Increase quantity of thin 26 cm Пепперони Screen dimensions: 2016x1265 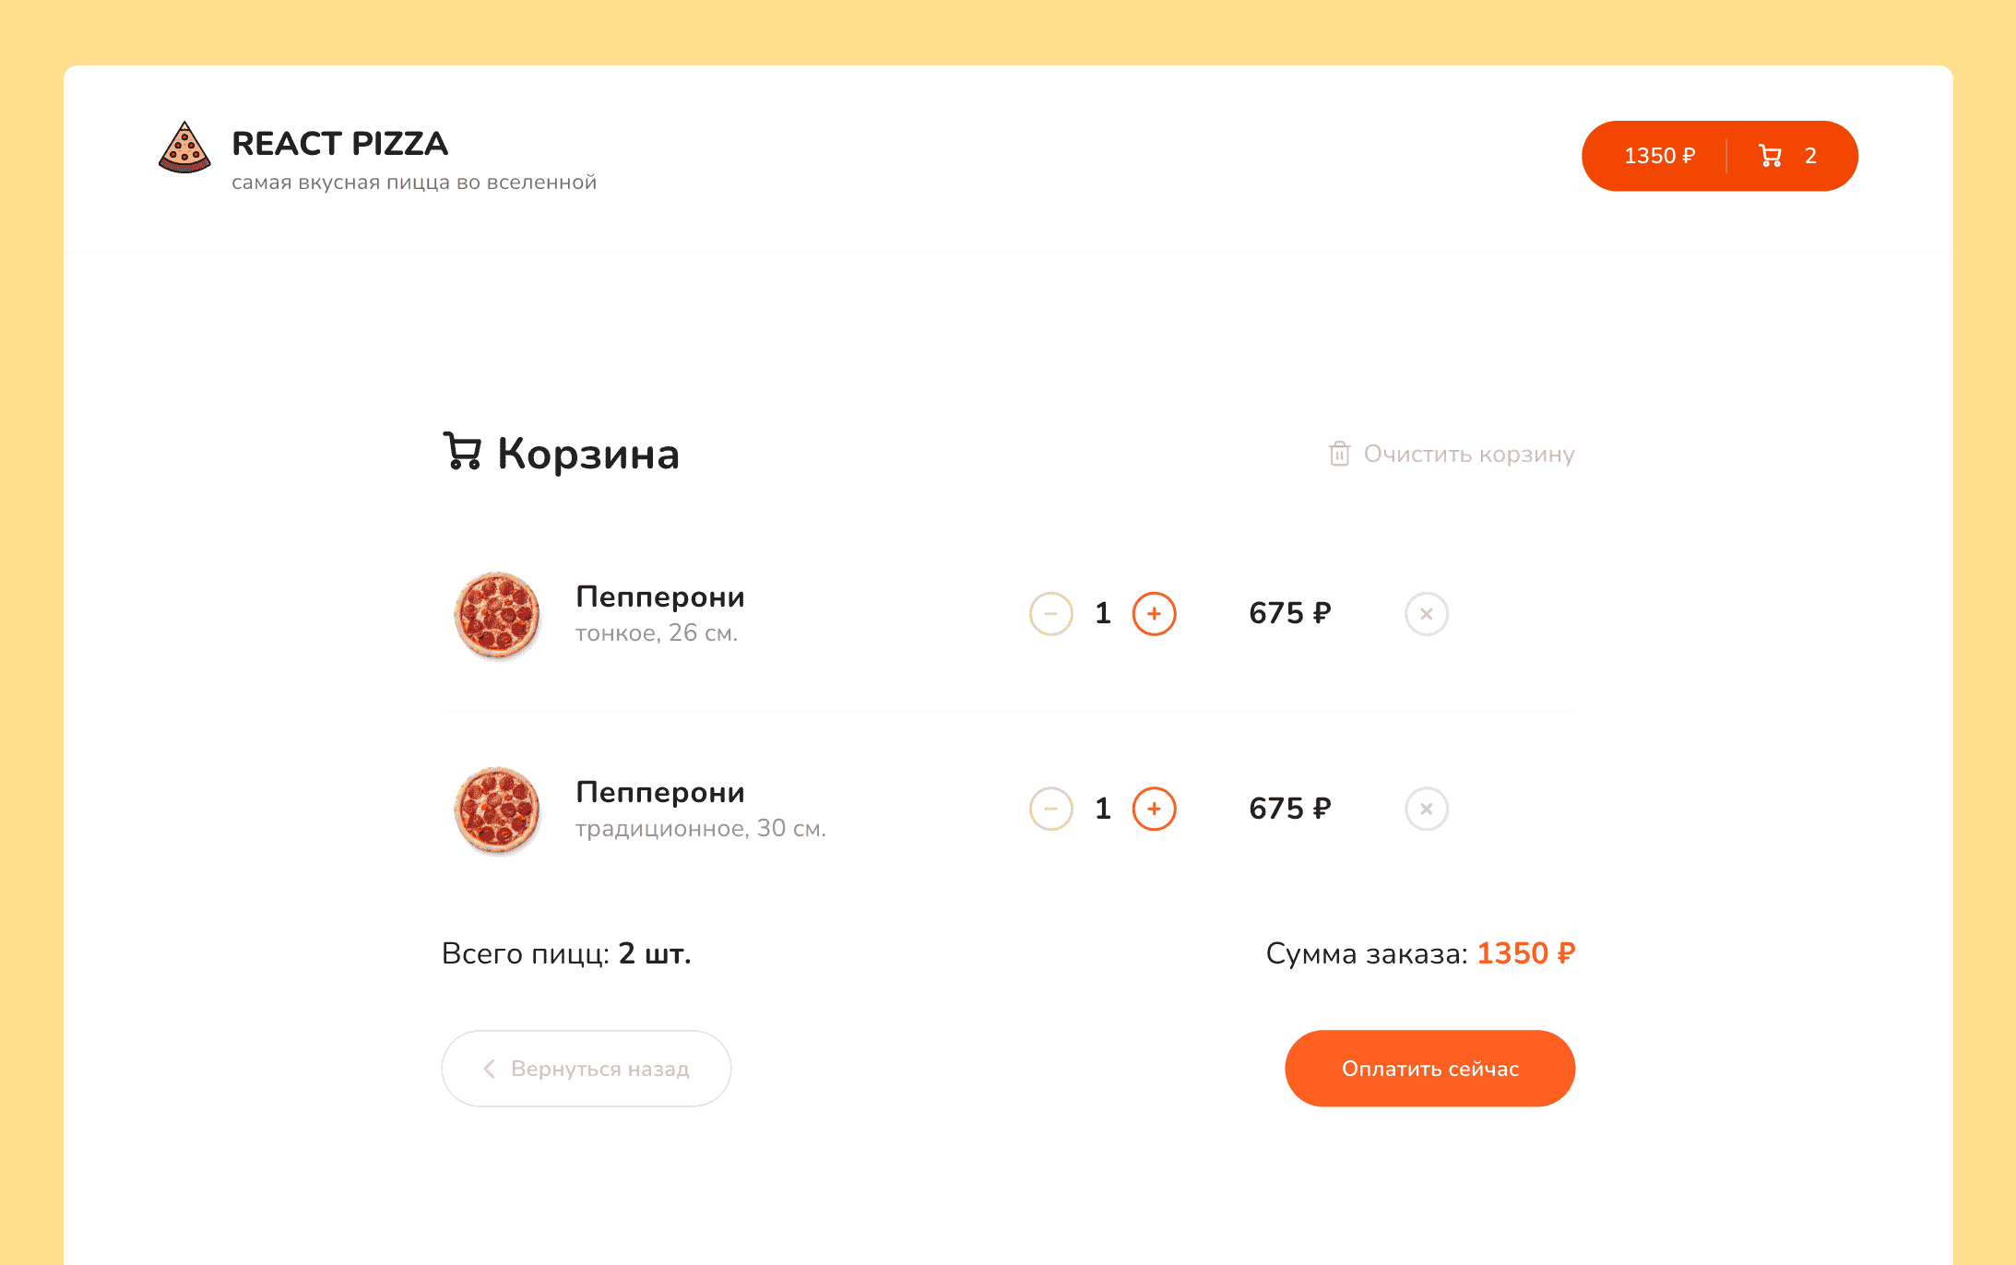pyautogui.click(x=1154, y=614)
